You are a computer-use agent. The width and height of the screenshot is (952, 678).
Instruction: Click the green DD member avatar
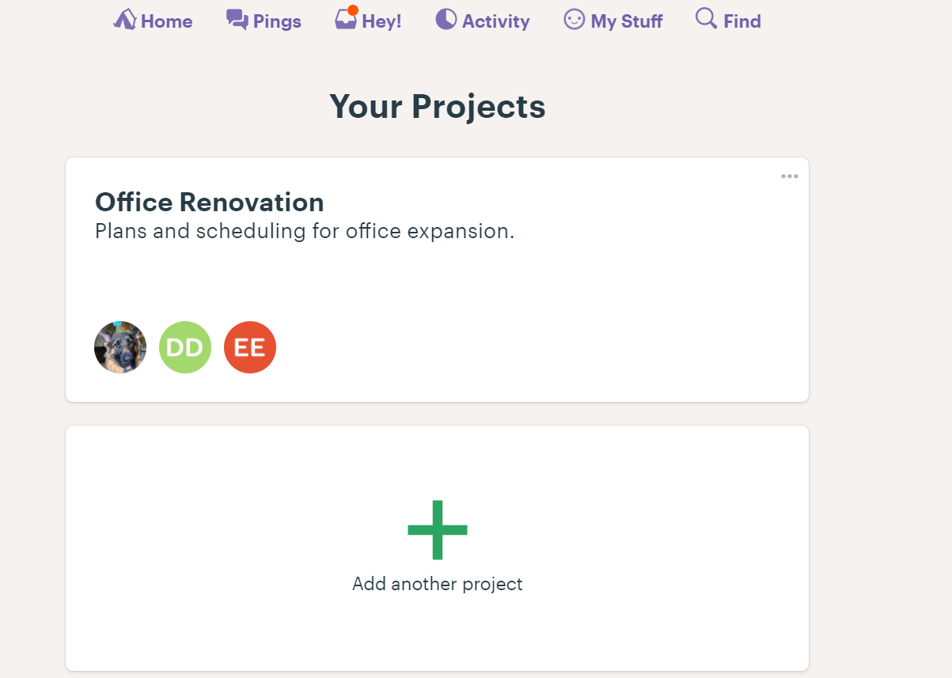(x=185, y=347)
